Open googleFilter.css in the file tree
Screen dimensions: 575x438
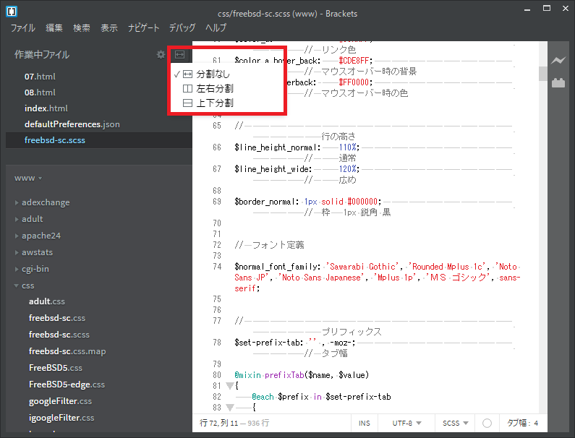point(60,401)
